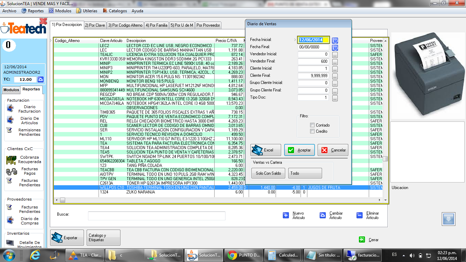Switch to the 2) Por Clave tab
466x262 pixels.
point(95,25)
